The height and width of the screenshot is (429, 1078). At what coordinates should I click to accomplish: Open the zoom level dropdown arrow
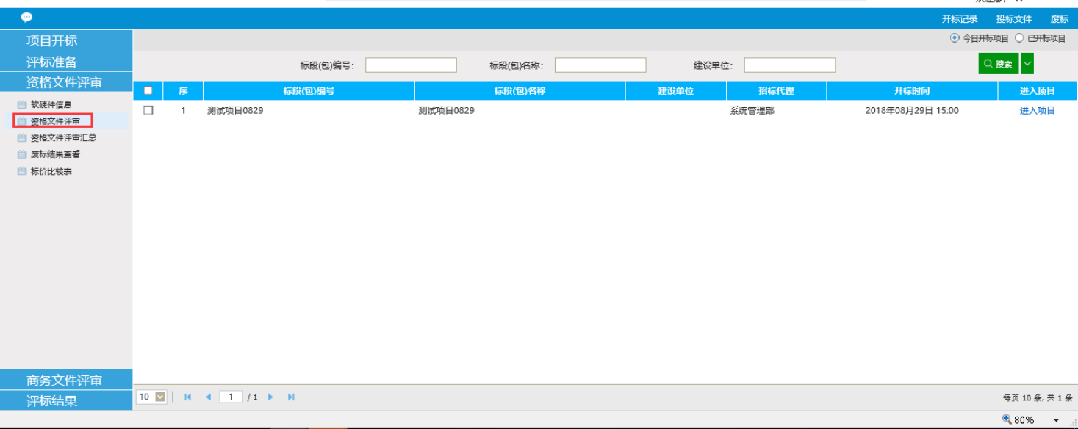point(1056,420)
